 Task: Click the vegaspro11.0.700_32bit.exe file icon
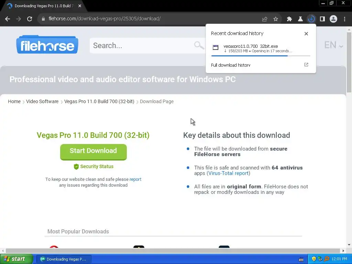(216, 47)
